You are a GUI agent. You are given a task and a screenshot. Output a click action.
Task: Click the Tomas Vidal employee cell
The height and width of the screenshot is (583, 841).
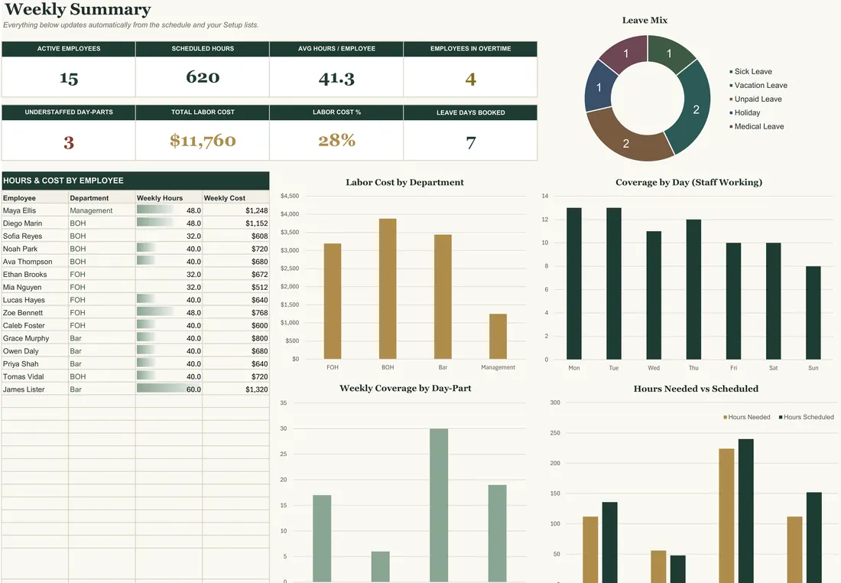[x=35, y=377]
